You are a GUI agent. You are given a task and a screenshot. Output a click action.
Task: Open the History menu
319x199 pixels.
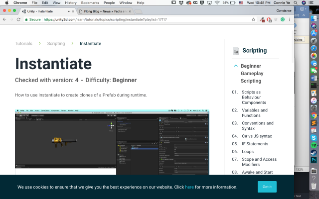71,3
